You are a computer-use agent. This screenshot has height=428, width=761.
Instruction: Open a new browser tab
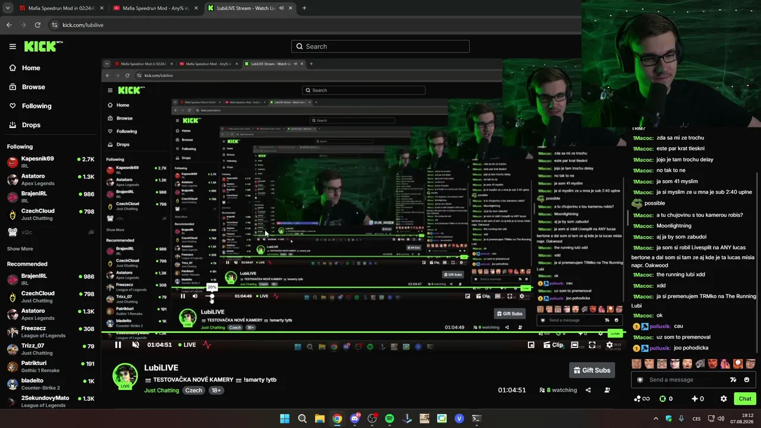tap(304, 8)
